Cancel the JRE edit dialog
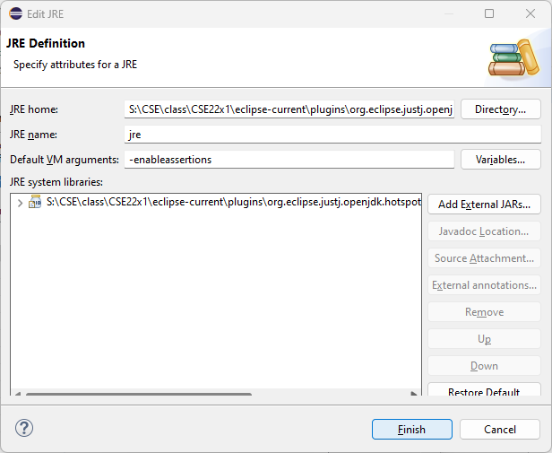 tap(499, 430)
